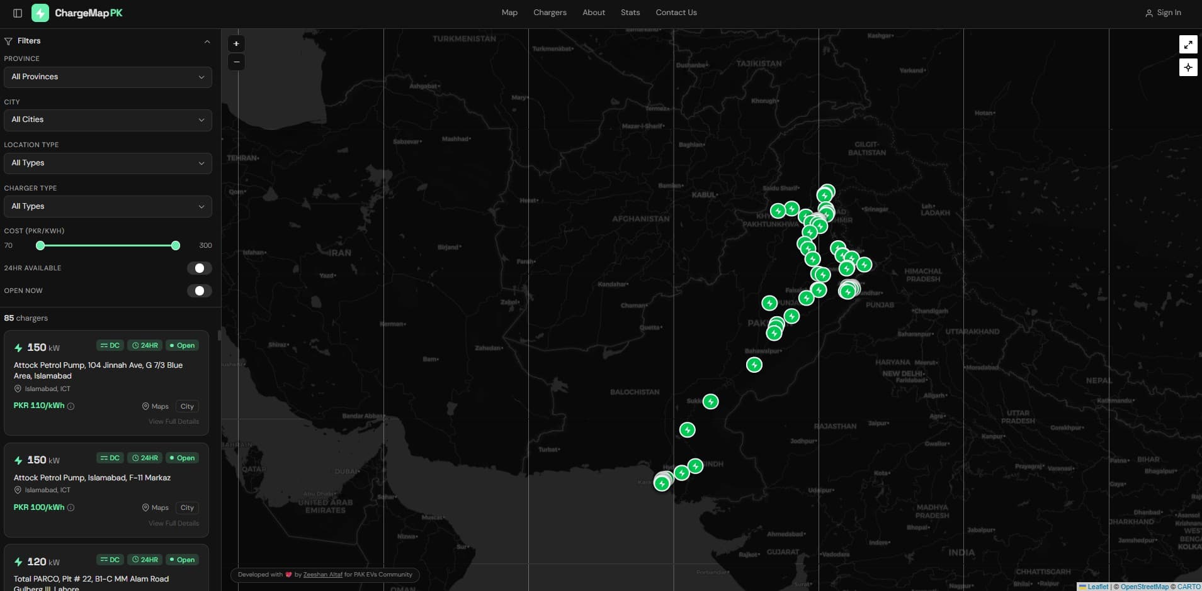Open the OpenStreetMap attribution link

(1144, 587)
